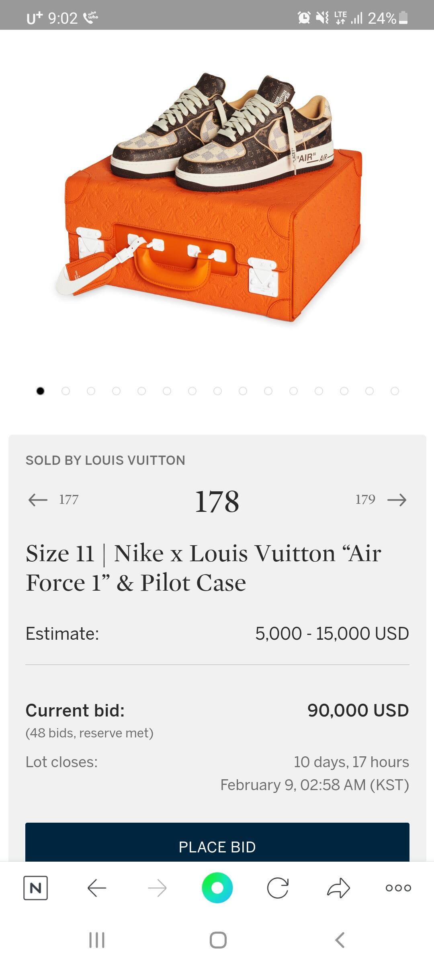This screenshot has height=965, width=434.
Task: Select the fifth image carousel dot
Action: pyautogui.click(x=141, y=391)
